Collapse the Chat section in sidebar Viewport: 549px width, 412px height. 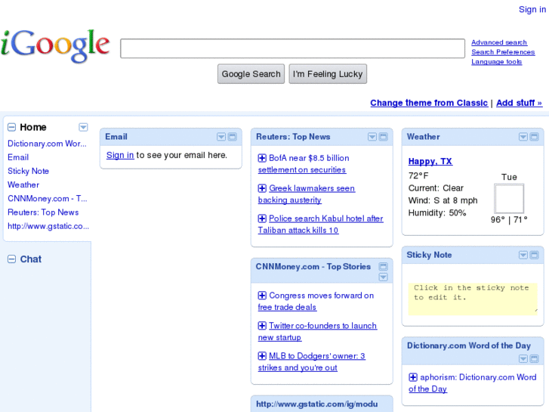[11, 259]
